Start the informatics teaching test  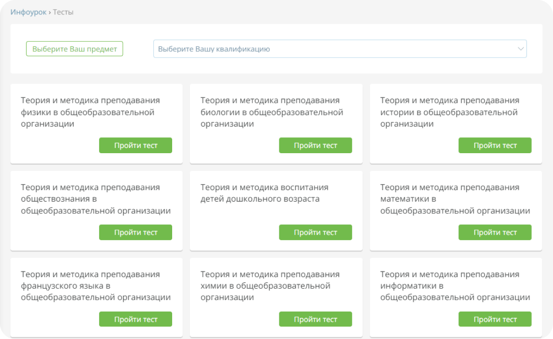click(495, 319)
